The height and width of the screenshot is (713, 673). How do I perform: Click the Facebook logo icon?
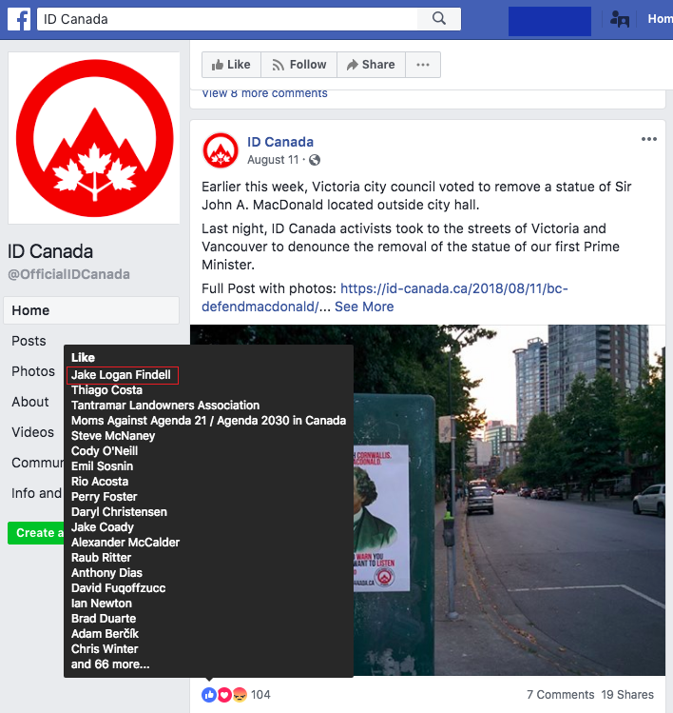tap(19, 19)
